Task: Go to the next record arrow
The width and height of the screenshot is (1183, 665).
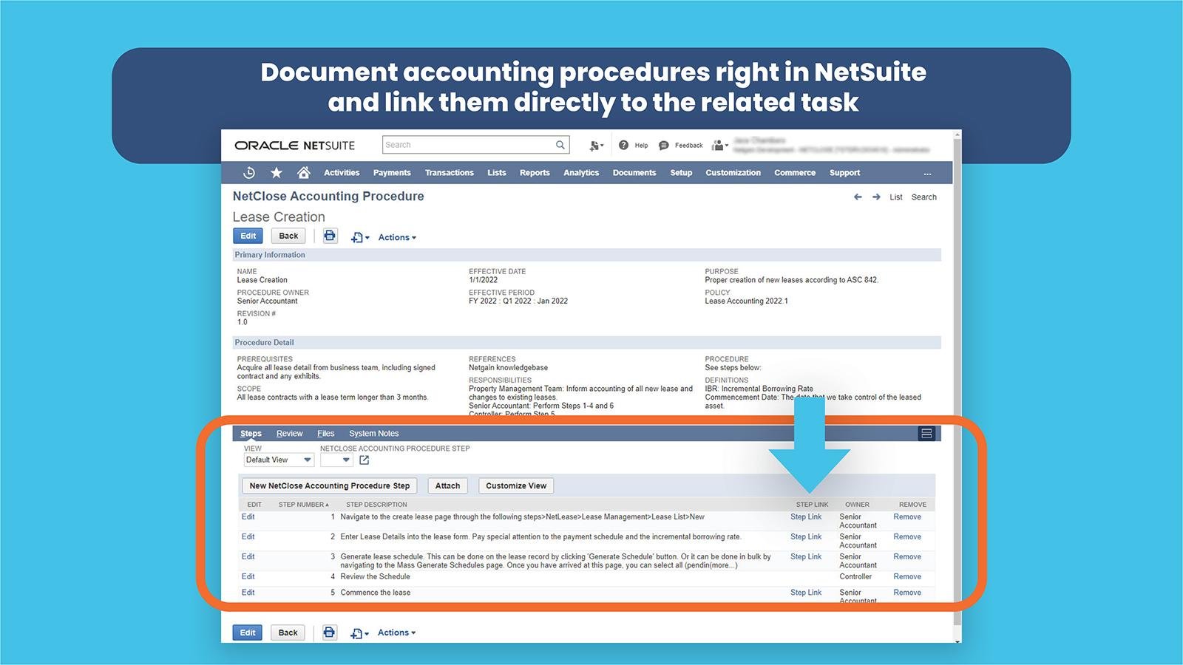Action: point(876,197)
